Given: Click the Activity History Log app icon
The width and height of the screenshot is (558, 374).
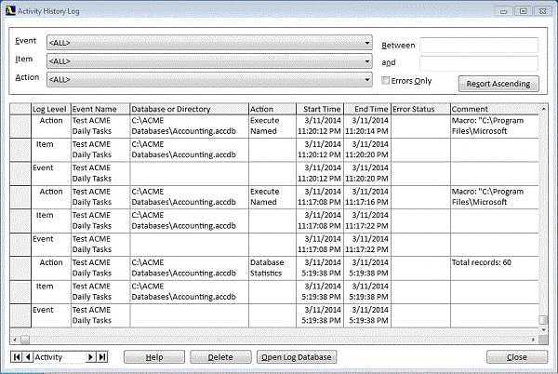Looking at the screenshot, I should click(x=10, y=10).
